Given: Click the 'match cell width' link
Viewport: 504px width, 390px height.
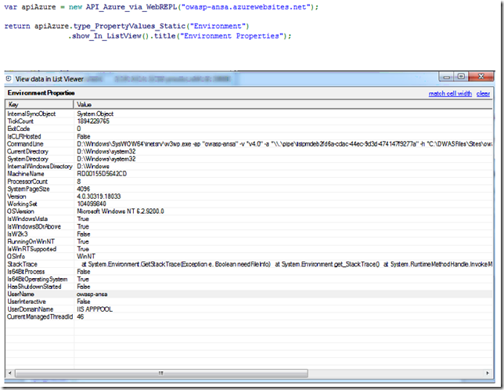Looking at the screenshot, I should 450,93.
